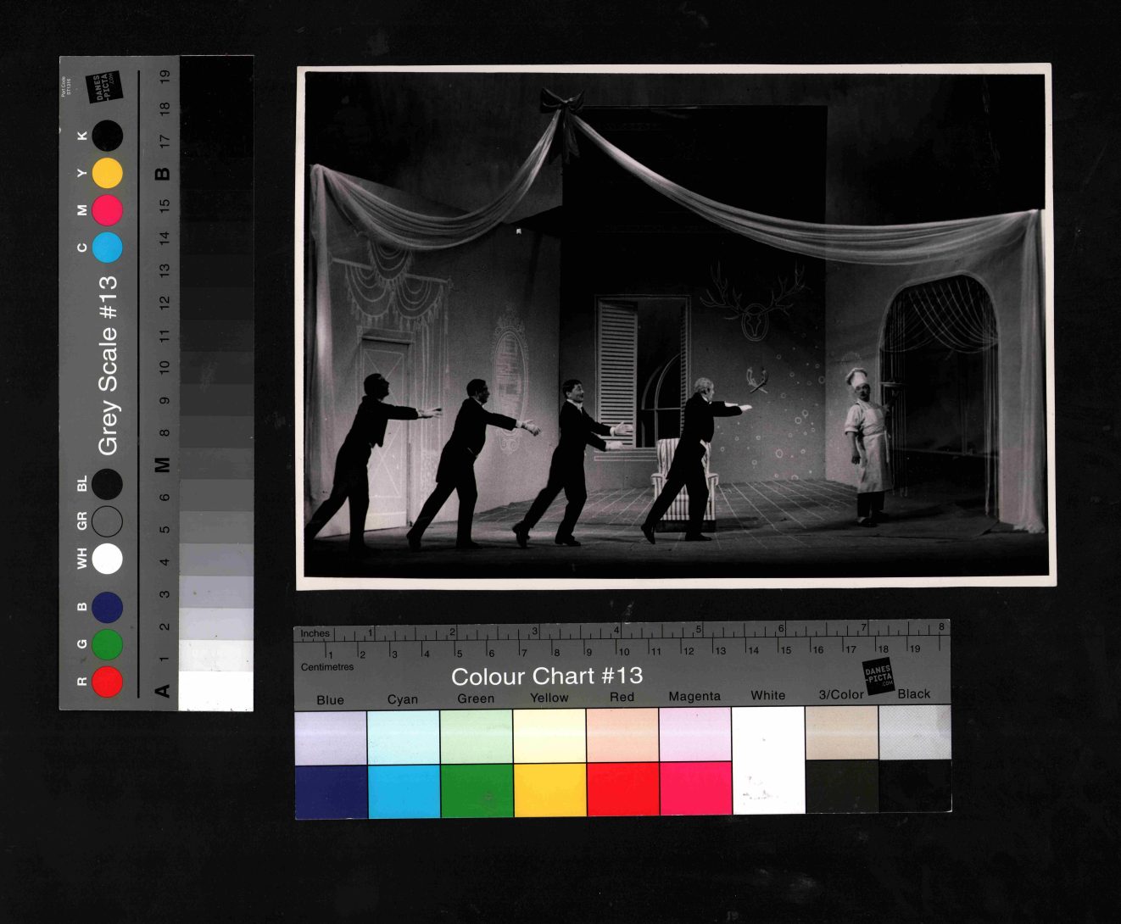Click the Danes-Picta logo on Colour Chart

[878, 676]
